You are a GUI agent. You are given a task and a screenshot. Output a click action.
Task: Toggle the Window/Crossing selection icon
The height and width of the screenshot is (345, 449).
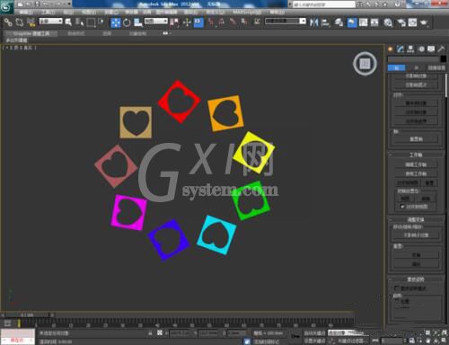(x=101, y=22)
